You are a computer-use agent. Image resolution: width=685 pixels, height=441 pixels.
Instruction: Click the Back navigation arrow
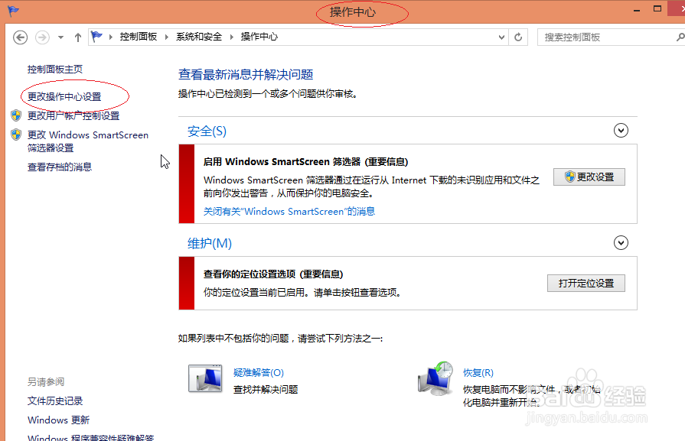tap(20, 37)
